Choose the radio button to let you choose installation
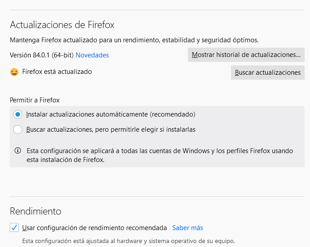Screen dimensions: 310x247 click(18, 130)
